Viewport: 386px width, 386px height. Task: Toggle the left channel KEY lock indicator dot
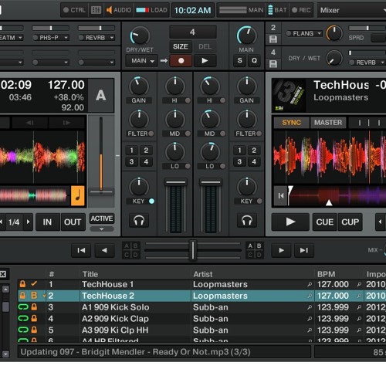(x=151, y=201)
